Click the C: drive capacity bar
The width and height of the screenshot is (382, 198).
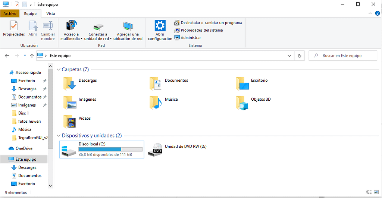coord(110,149)
